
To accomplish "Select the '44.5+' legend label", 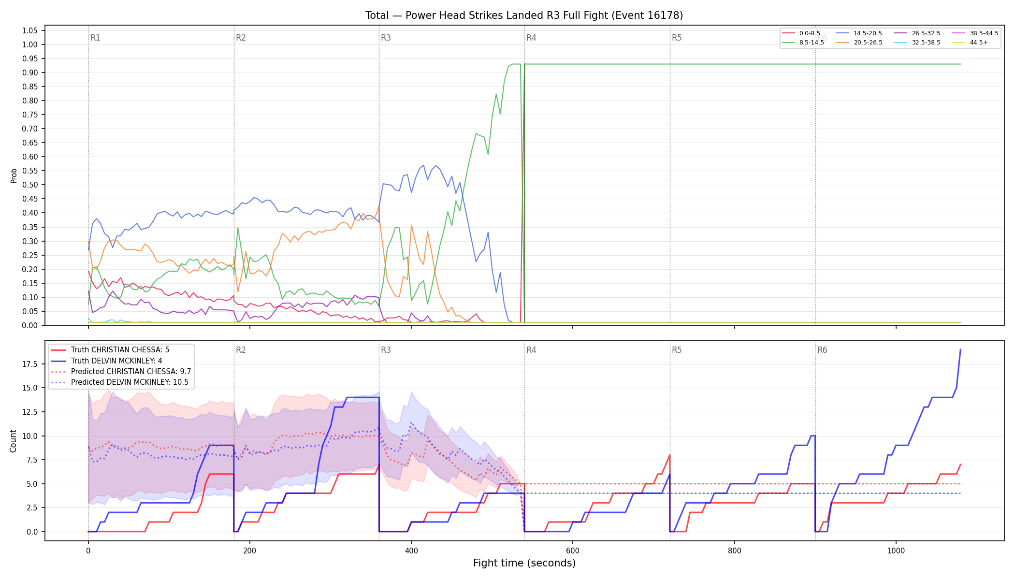I will (979, 43).
